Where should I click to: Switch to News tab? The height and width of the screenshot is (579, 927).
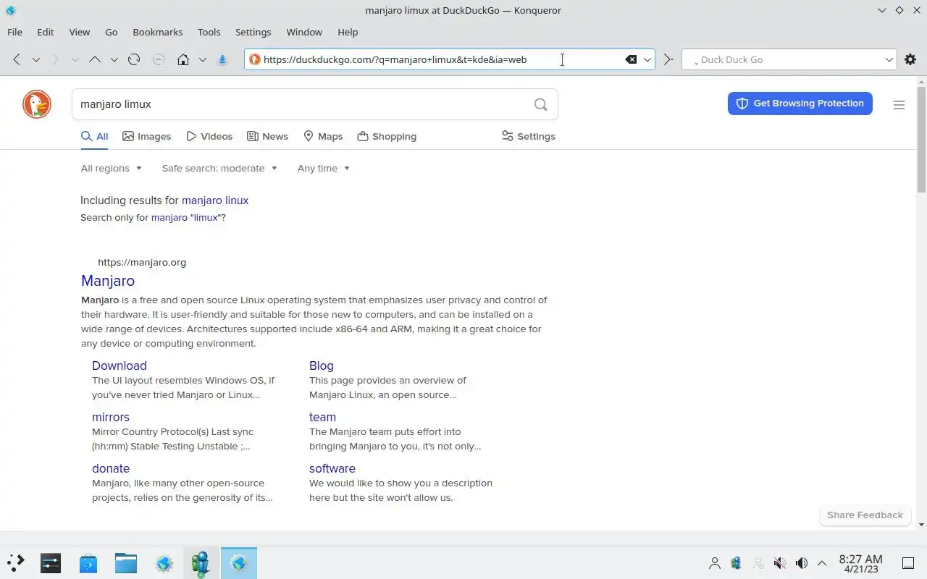click(267, 136)
